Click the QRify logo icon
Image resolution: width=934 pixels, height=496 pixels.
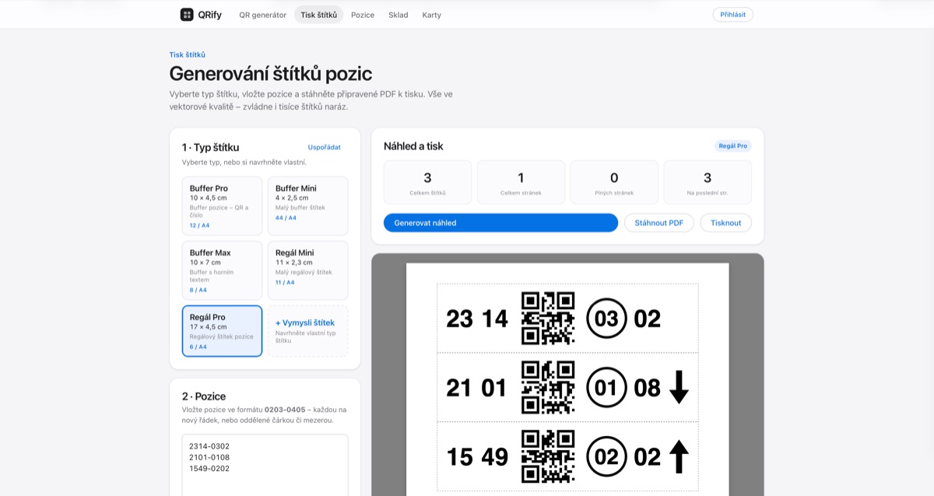pyautogui.click(x=187, y=15)
